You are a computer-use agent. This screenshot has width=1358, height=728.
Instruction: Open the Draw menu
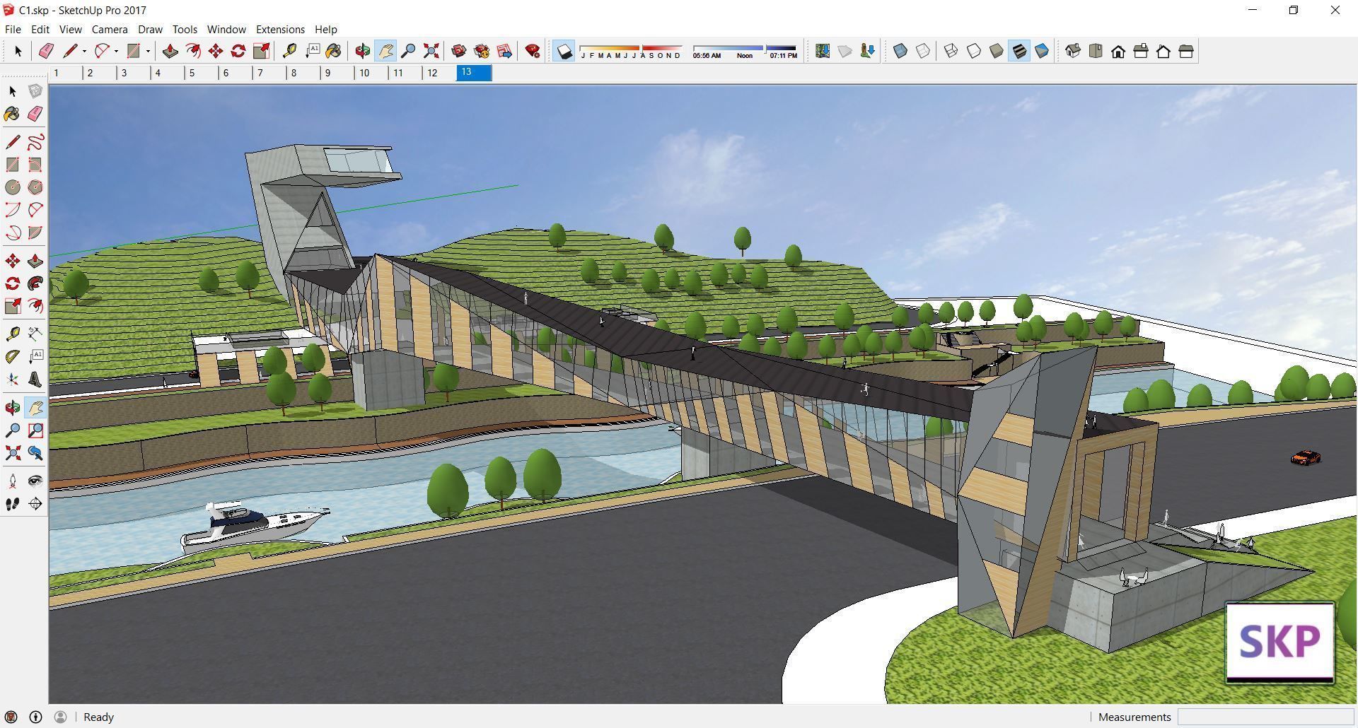point(150,29)
